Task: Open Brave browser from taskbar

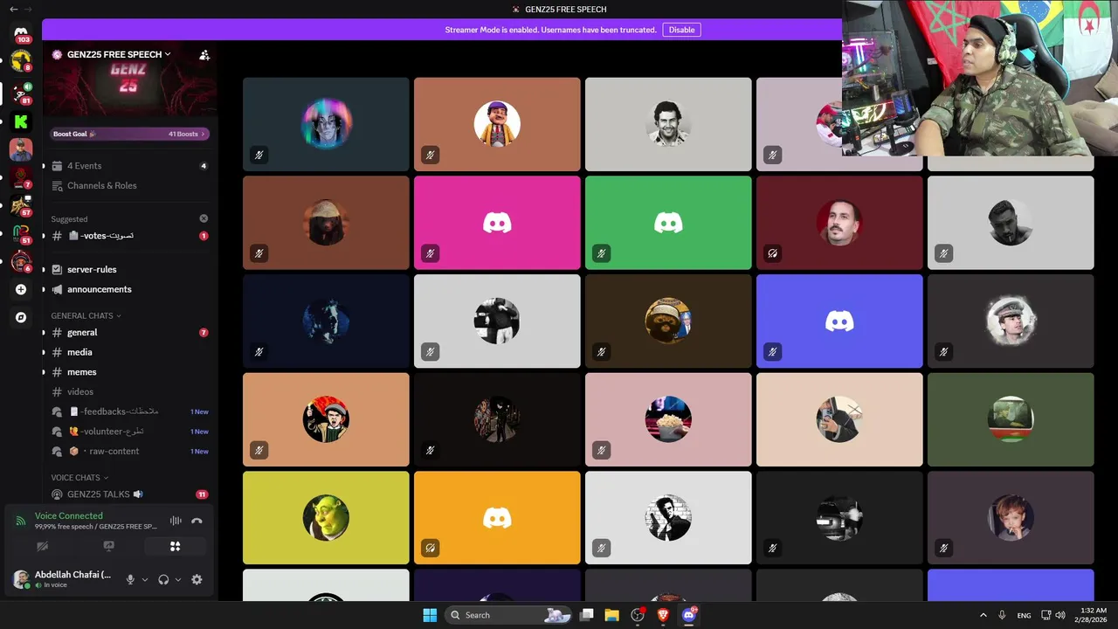Action: (663, 615)
